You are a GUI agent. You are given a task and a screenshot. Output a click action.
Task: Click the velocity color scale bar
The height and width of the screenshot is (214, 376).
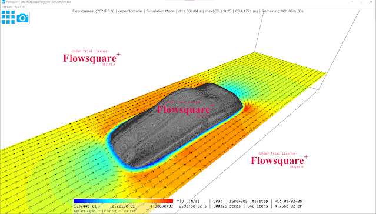[123, 201]
